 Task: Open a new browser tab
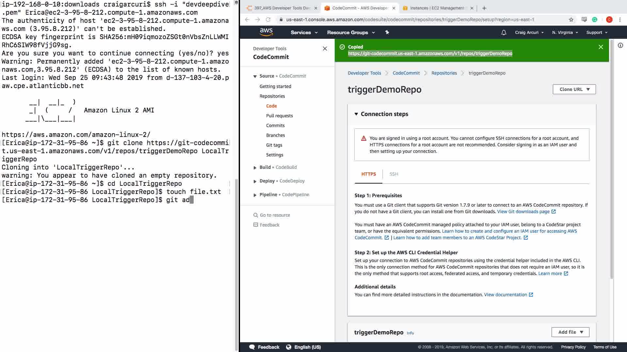(484, 8)
